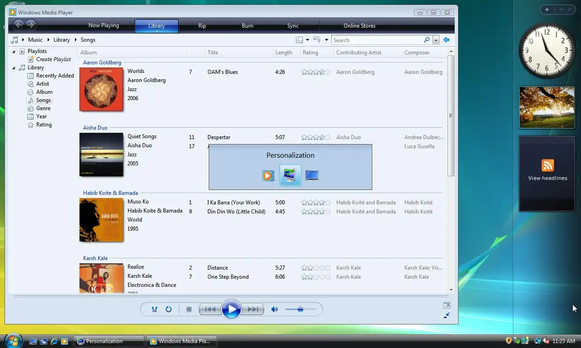
Task: Launch Internet Explorer from Quick Launch
Action: click(54, 341)
